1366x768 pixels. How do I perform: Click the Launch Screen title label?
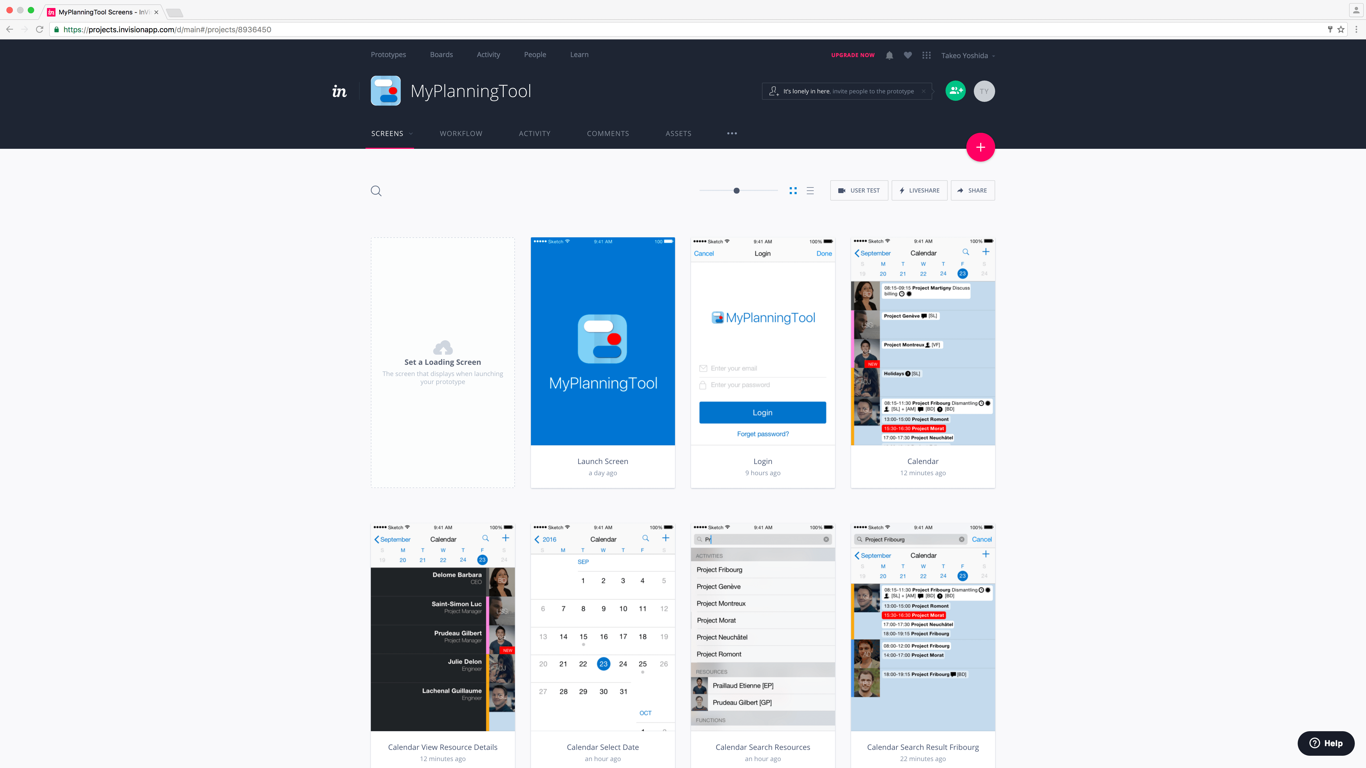(x=602, y=461)
